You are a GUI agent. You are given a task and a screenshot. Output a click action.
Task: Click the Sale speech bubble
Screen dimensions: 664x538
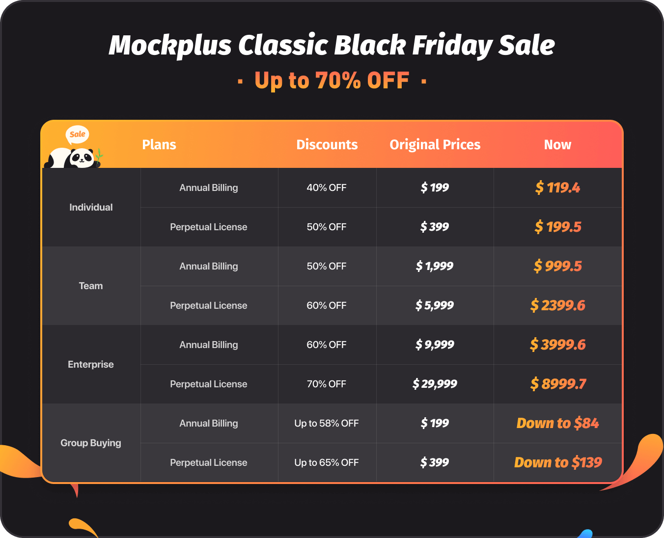coord(78,134)
